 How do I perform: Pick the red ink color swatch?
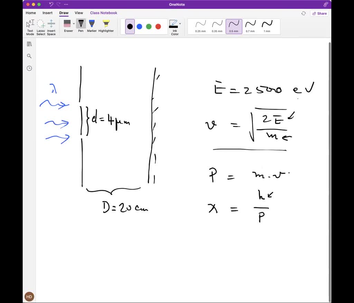158,26
